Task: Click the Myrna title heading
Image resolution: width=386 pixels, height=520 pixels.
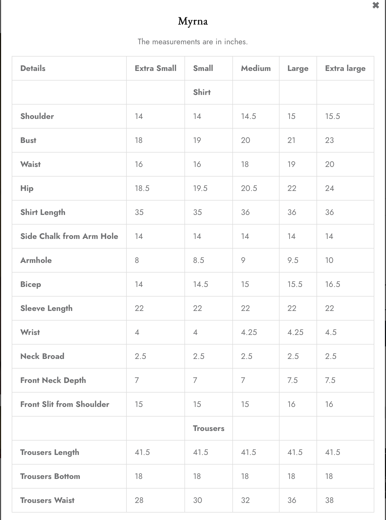Action: [x=193, y=21]
